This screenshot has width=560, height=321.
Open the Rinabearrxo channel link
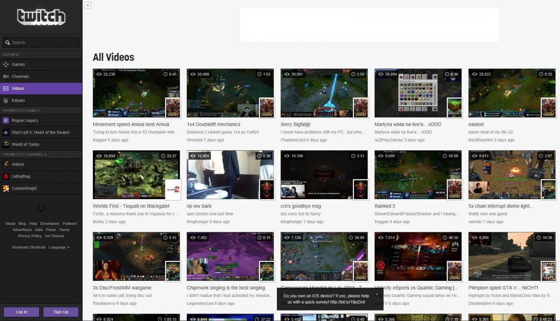click(x=105, y=304)
